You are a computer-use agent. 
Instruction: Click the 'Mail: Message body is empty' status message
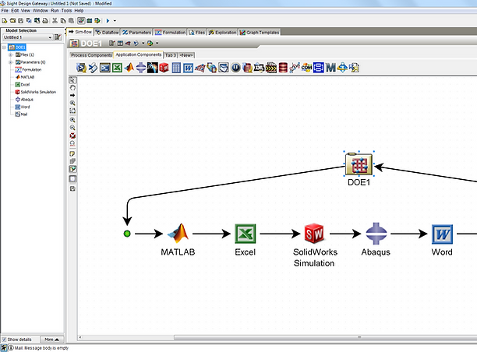click(41, 348)
